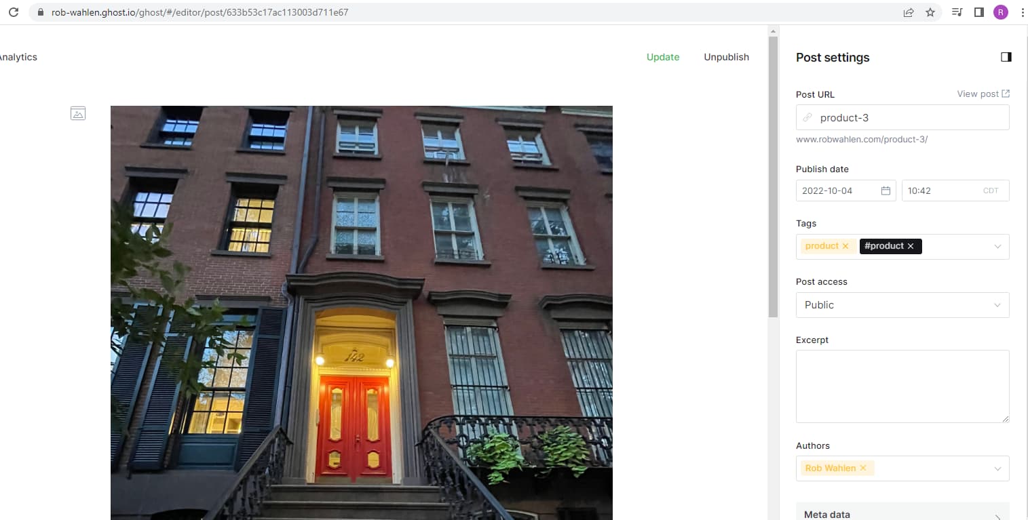The height and width of the screenshot is (520, 1028).
Task: Open the Post access dropdown
Action: click(x=902, y=305)
